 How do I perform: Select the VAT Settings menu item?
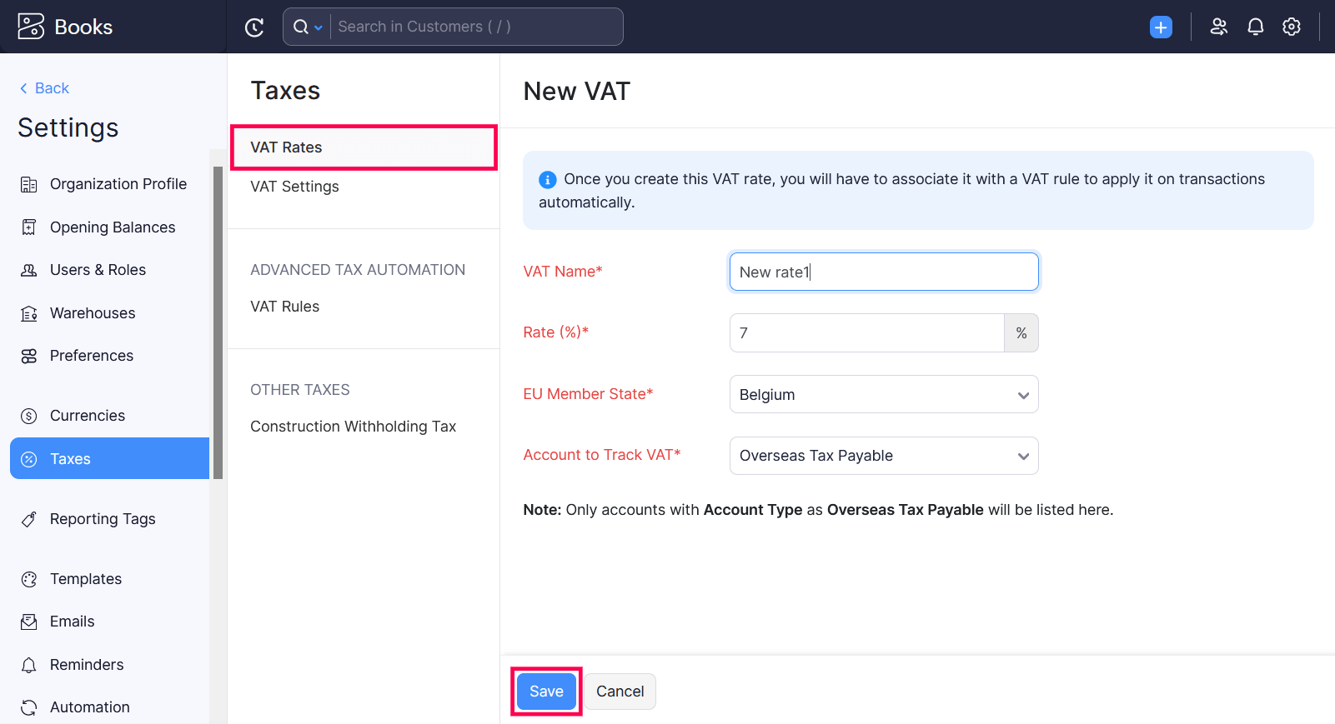coord(294,187)
